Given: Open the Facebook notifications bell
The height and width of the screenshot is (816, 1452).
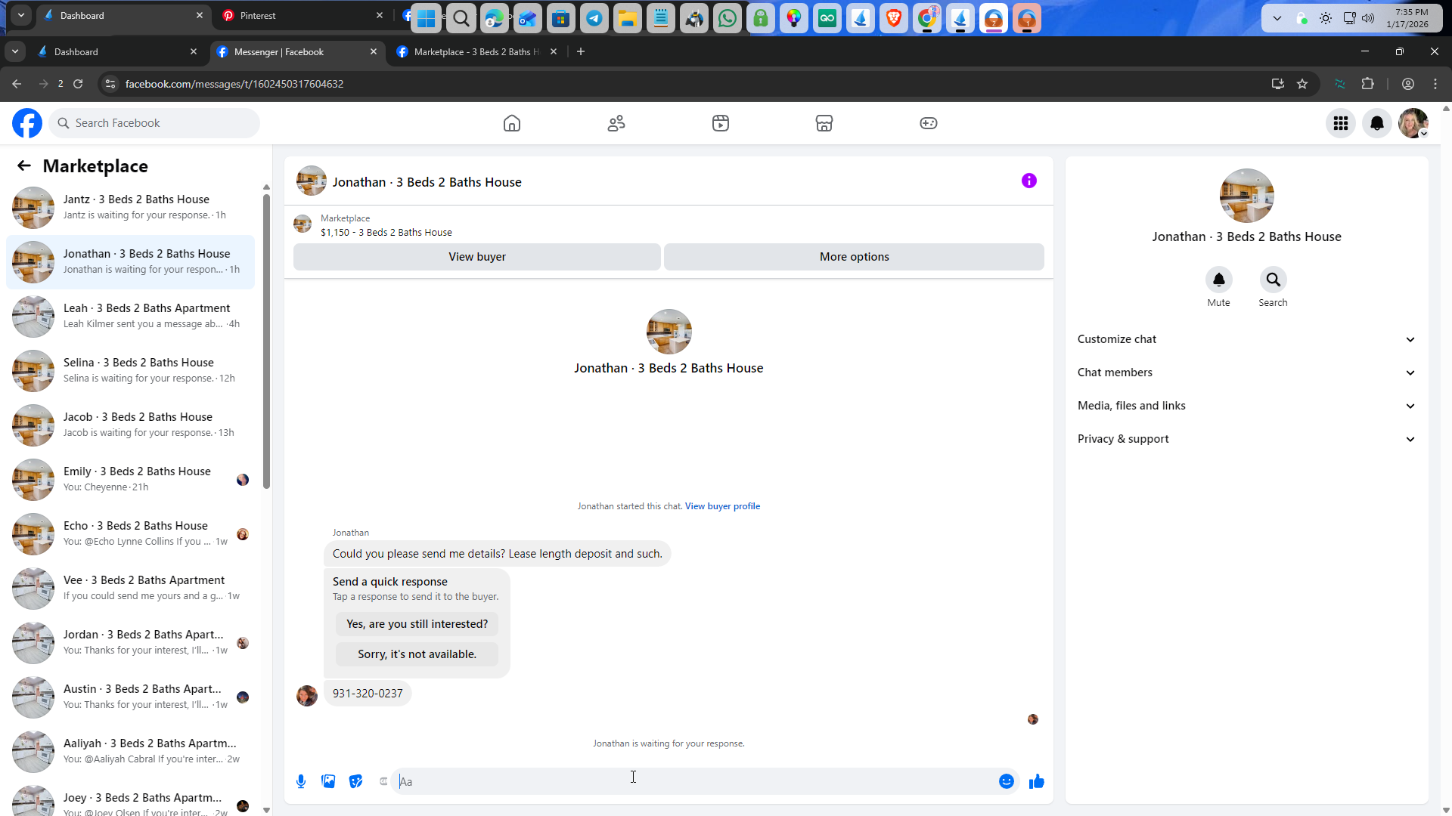Looking at the screenshot, I should [x=1376, y=123].
